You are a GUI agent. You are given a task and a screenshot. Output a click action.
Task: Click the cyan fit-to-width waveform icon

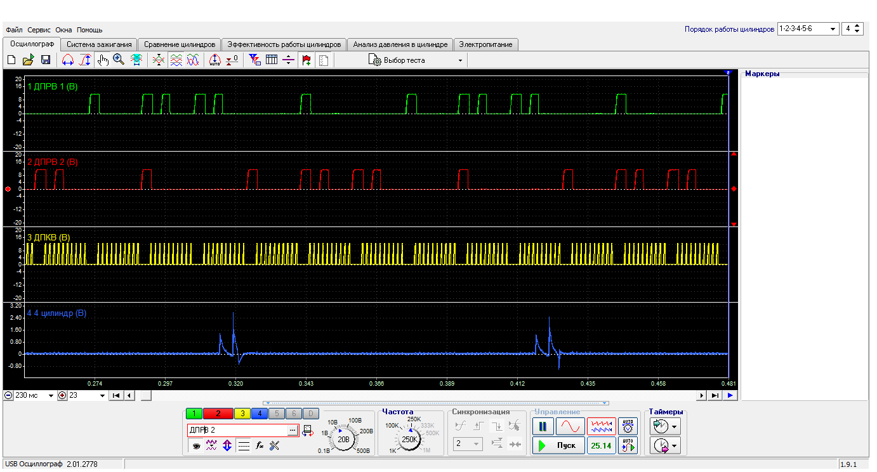pyautogui.click(x=136, y=60)
